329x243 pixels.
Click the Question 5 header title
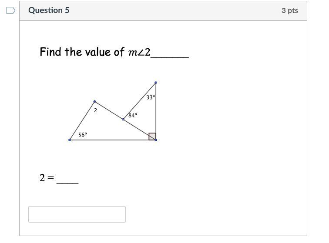(49, 10)
